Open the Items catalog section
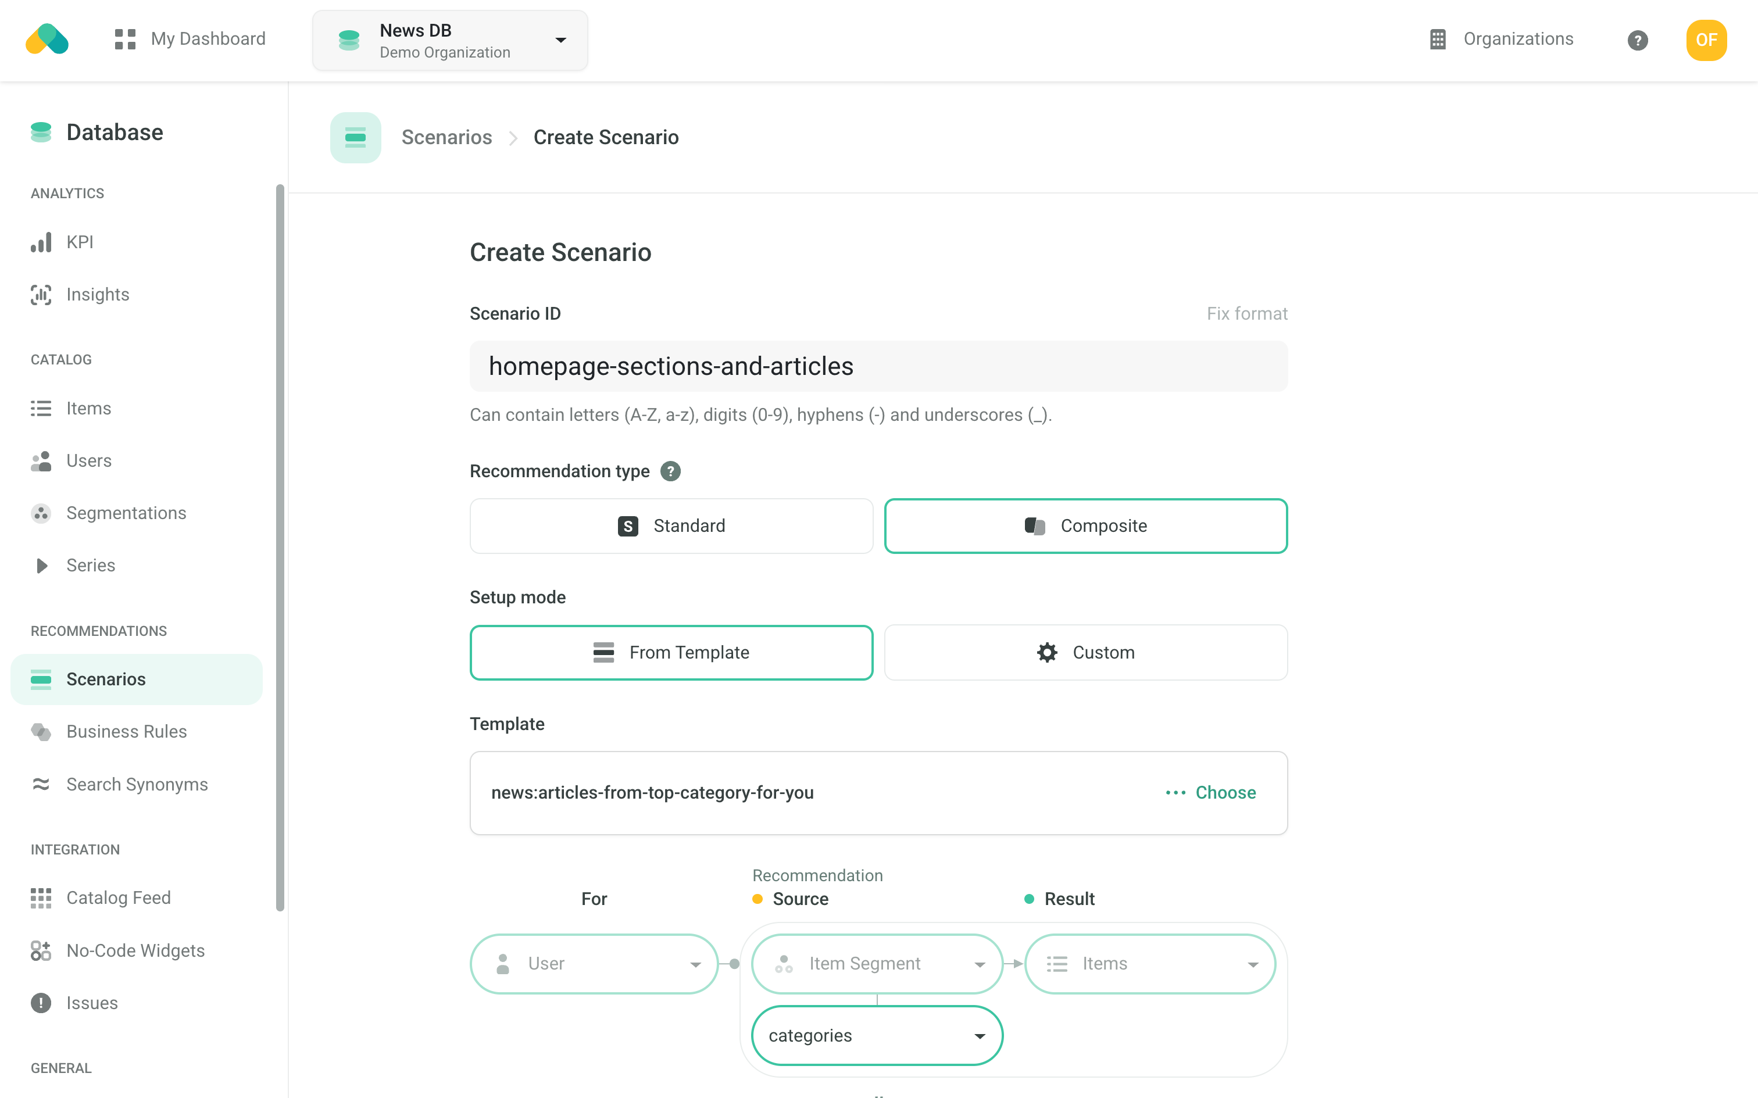The image size is (1758, 1098). point(88,408)
